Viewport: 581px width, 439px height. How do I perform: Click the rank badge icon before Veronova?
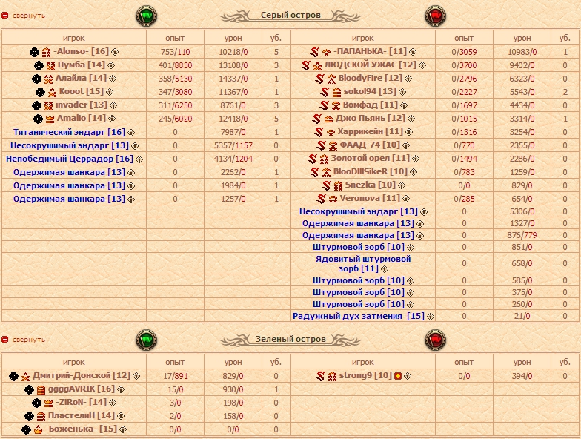click(333, 199)
